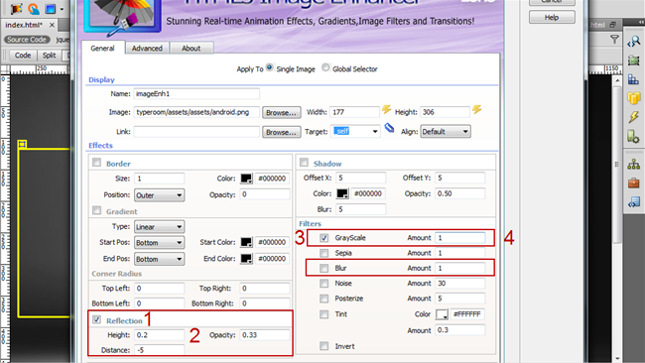Click the Help button
Image resolution: width=645 pixels, height=363 pixels.
click(x=552, y=17)
